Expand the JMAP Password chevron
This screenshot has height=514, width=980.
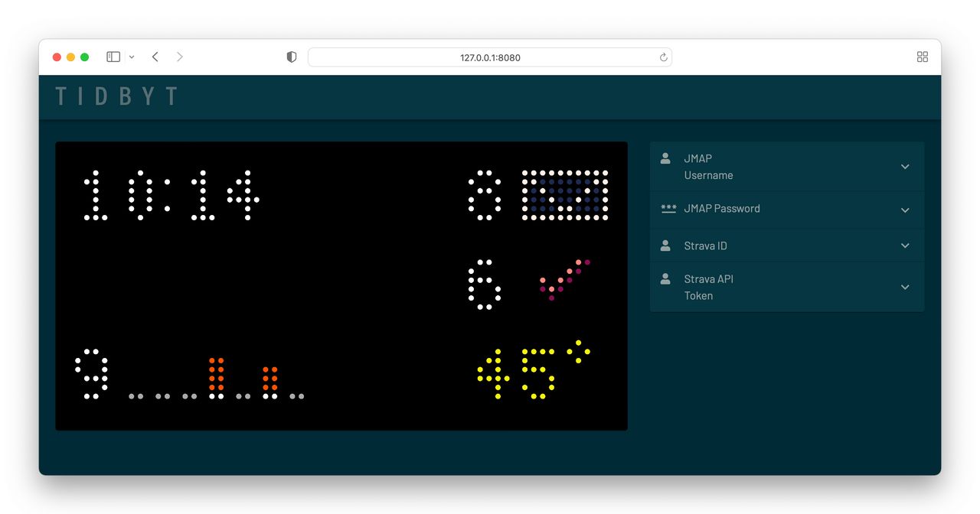pyautogui.click(x=905, y=210)
